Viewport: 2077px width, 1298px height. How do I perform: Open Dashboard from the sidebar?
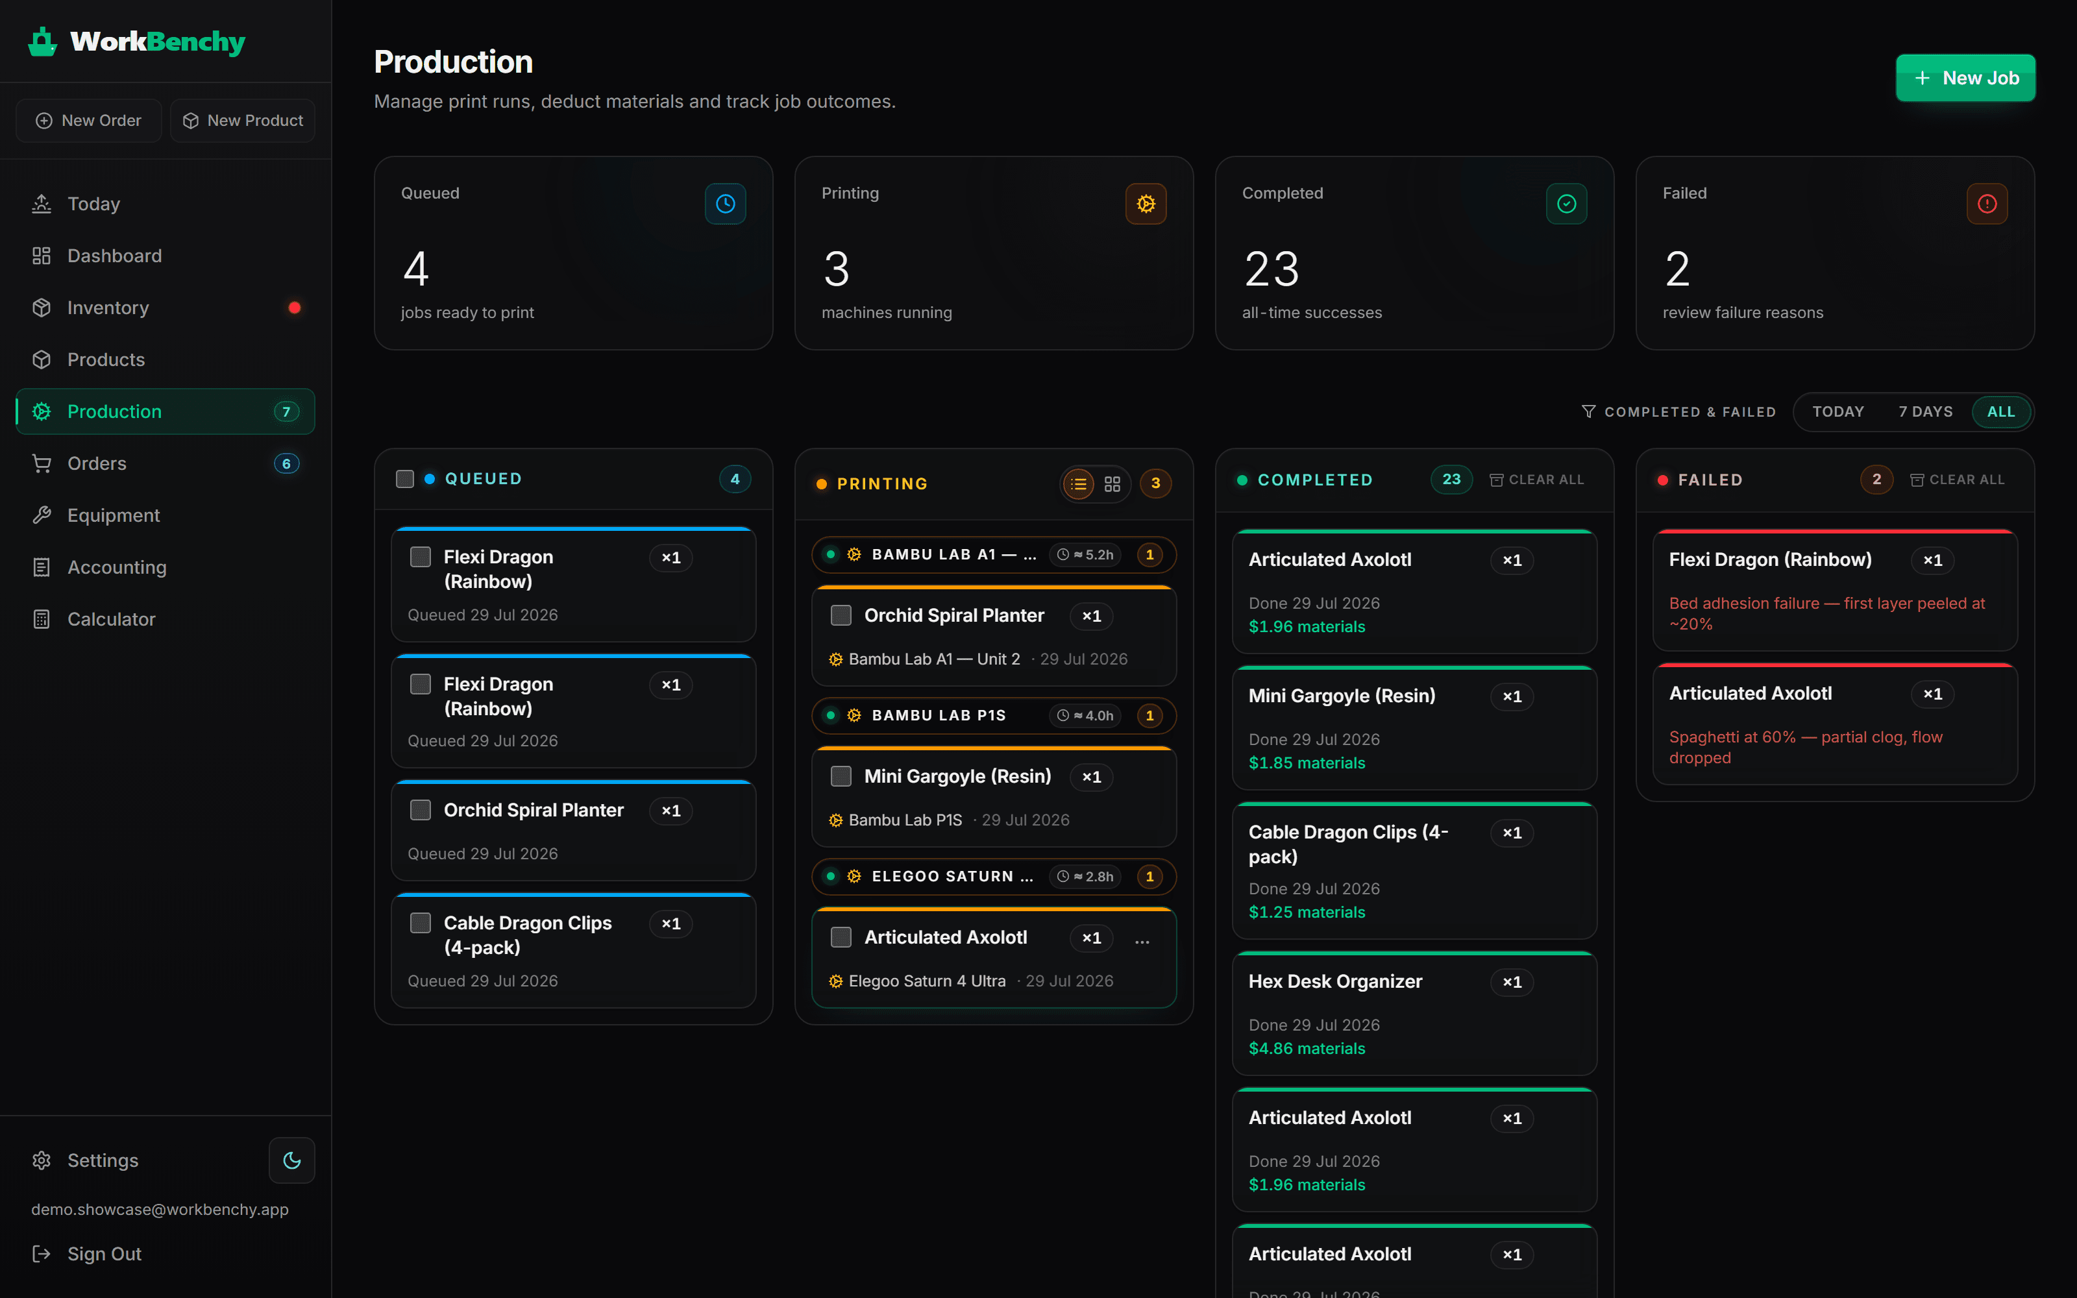[x=165, y=256]
